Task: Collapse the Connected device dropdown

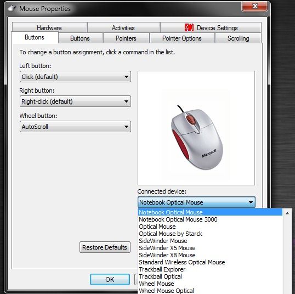Action: click(196, 202)
